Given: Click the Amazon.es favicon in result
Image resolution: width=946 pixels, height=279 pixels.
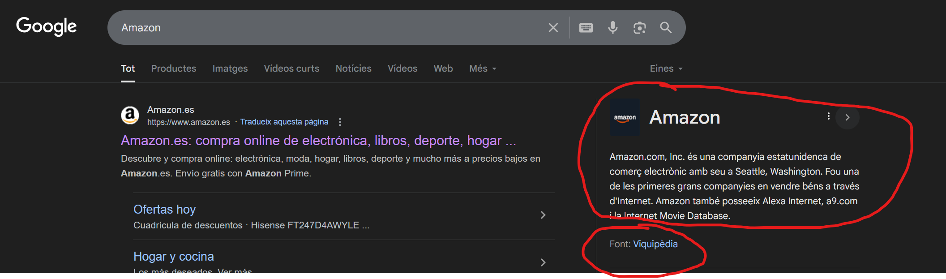Looking at the screenshot, I should (x=130, y=116).
